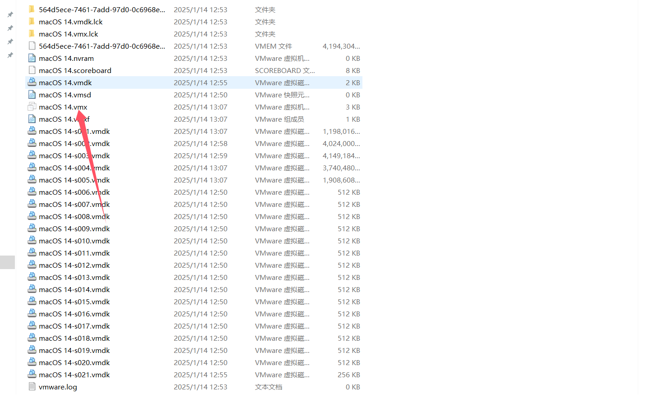
Task: Click the macOS 14-s009.vmdk disk icon
Action: click(32, 228)
